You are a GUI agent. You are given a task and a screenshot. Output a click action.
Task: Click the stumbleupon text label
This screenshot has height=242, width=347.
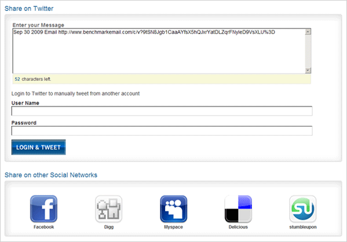(x=303, y=227)
